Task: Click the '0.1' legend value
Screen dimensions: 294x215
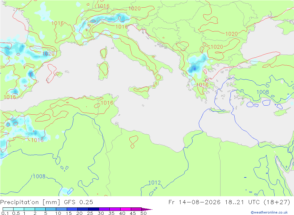Action: click(x=5, y=213)
